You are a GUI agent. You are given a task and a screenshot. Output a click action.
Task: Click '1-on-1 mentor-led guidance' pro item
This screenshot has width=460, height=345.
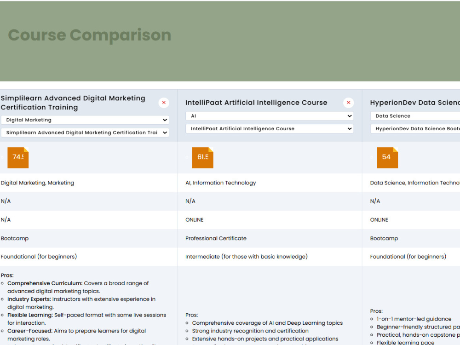(414, 319)
